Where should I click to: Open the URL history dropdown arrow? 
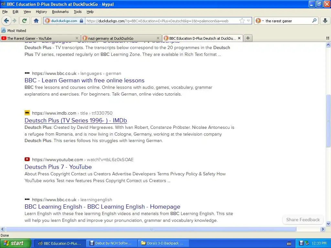point(249,21)
